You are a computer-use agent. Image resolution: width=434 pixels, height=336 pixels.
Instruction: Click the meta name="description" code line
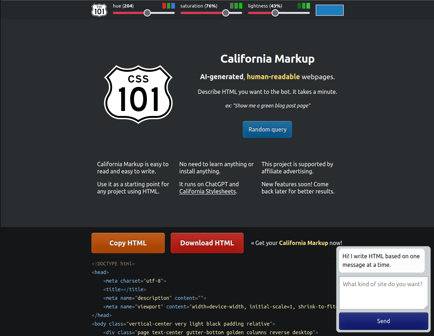(x=155, y=298)
